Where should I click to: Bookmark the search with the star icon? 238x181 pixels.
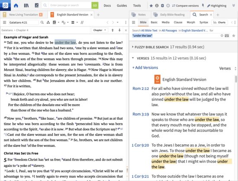coord(234,36)
